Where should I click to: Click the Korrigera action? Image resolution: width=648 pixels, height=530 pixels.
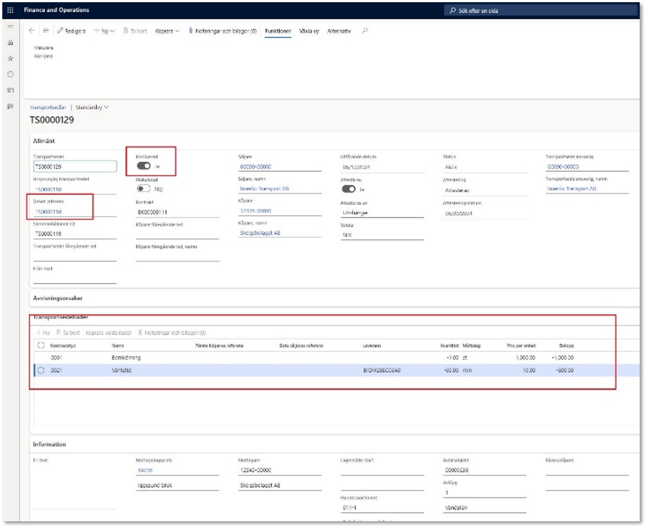43,56
